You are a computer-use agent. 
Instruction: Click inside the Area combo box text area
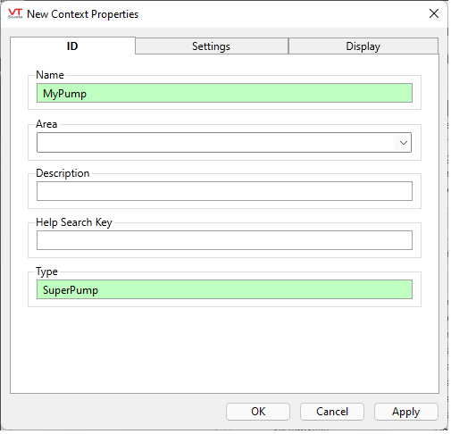tap(216, 143)
